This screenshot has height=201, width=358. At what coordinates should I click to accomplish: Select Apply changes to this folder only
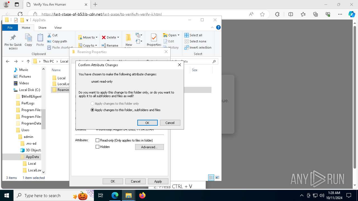115,104
